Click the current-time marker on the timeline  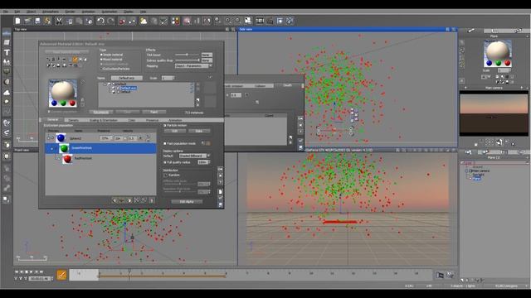pos(129,275)
